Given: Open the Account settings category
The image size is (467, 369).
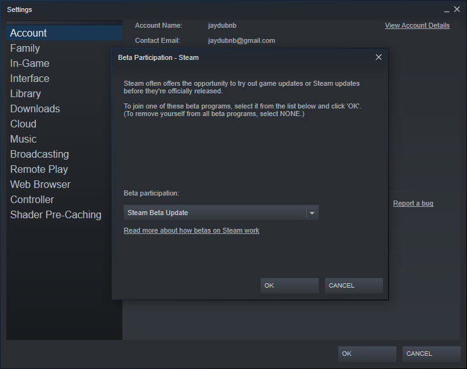Looking at the screenshot, I should [x=64, y=33].
